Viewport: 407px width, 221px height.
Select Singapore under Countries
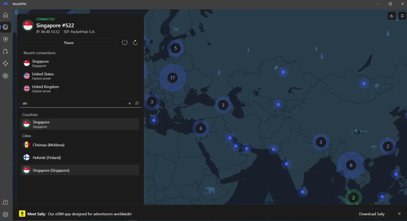point(79,124)
